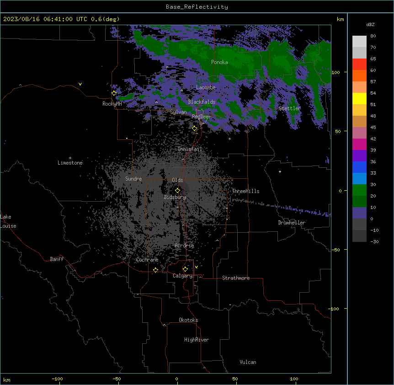Click the white plus marker north of Drumheller
The width and height of the screenshot is (394, 385).
[x=280, y=171]
